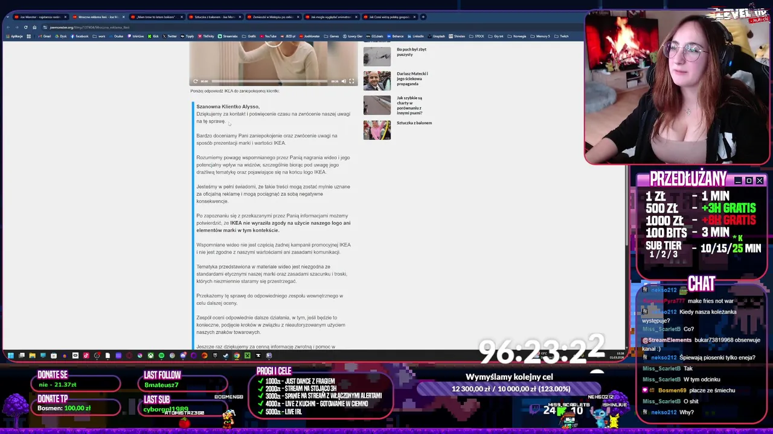Open the Microsoft Store taskbar icon
Screen dimensions: 773x434
pos(54,356)
